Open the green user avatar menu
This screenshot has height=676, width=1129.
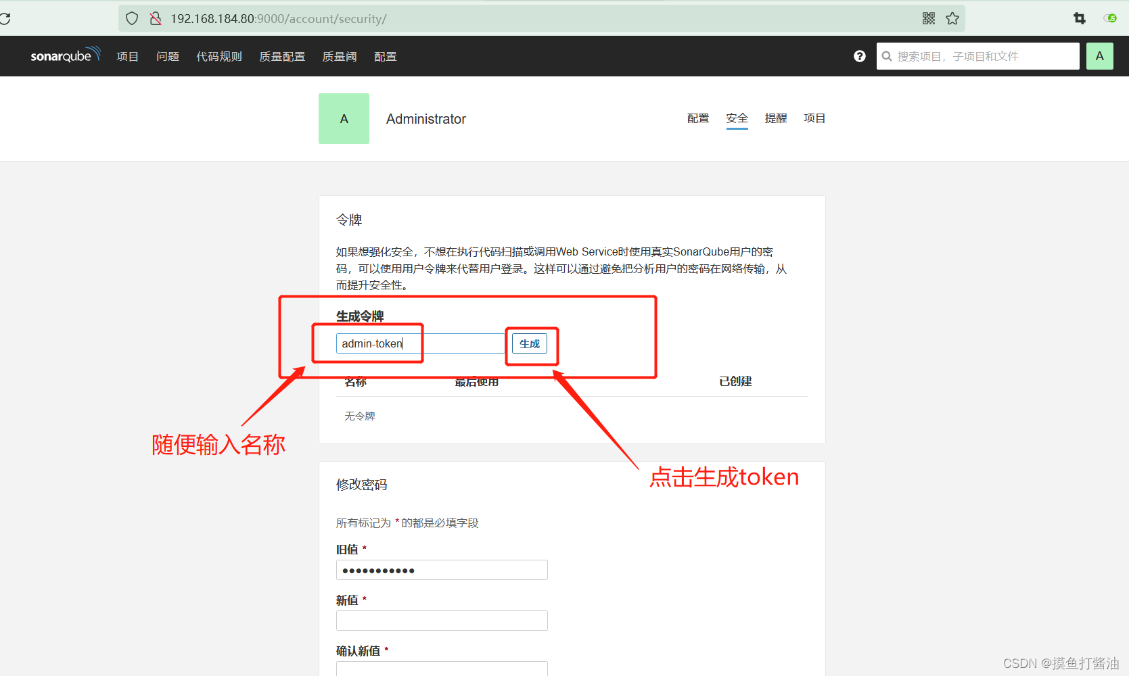(x=1100, y=56)
